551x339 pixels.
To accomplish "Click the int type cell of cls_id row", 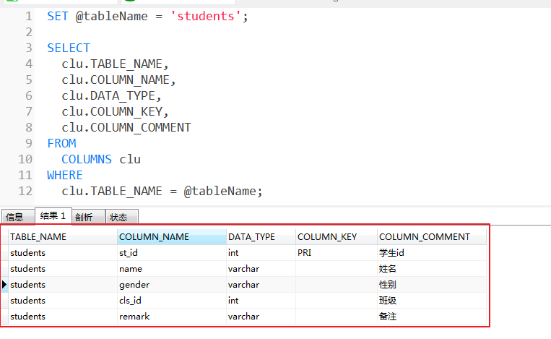I will 261,300.
